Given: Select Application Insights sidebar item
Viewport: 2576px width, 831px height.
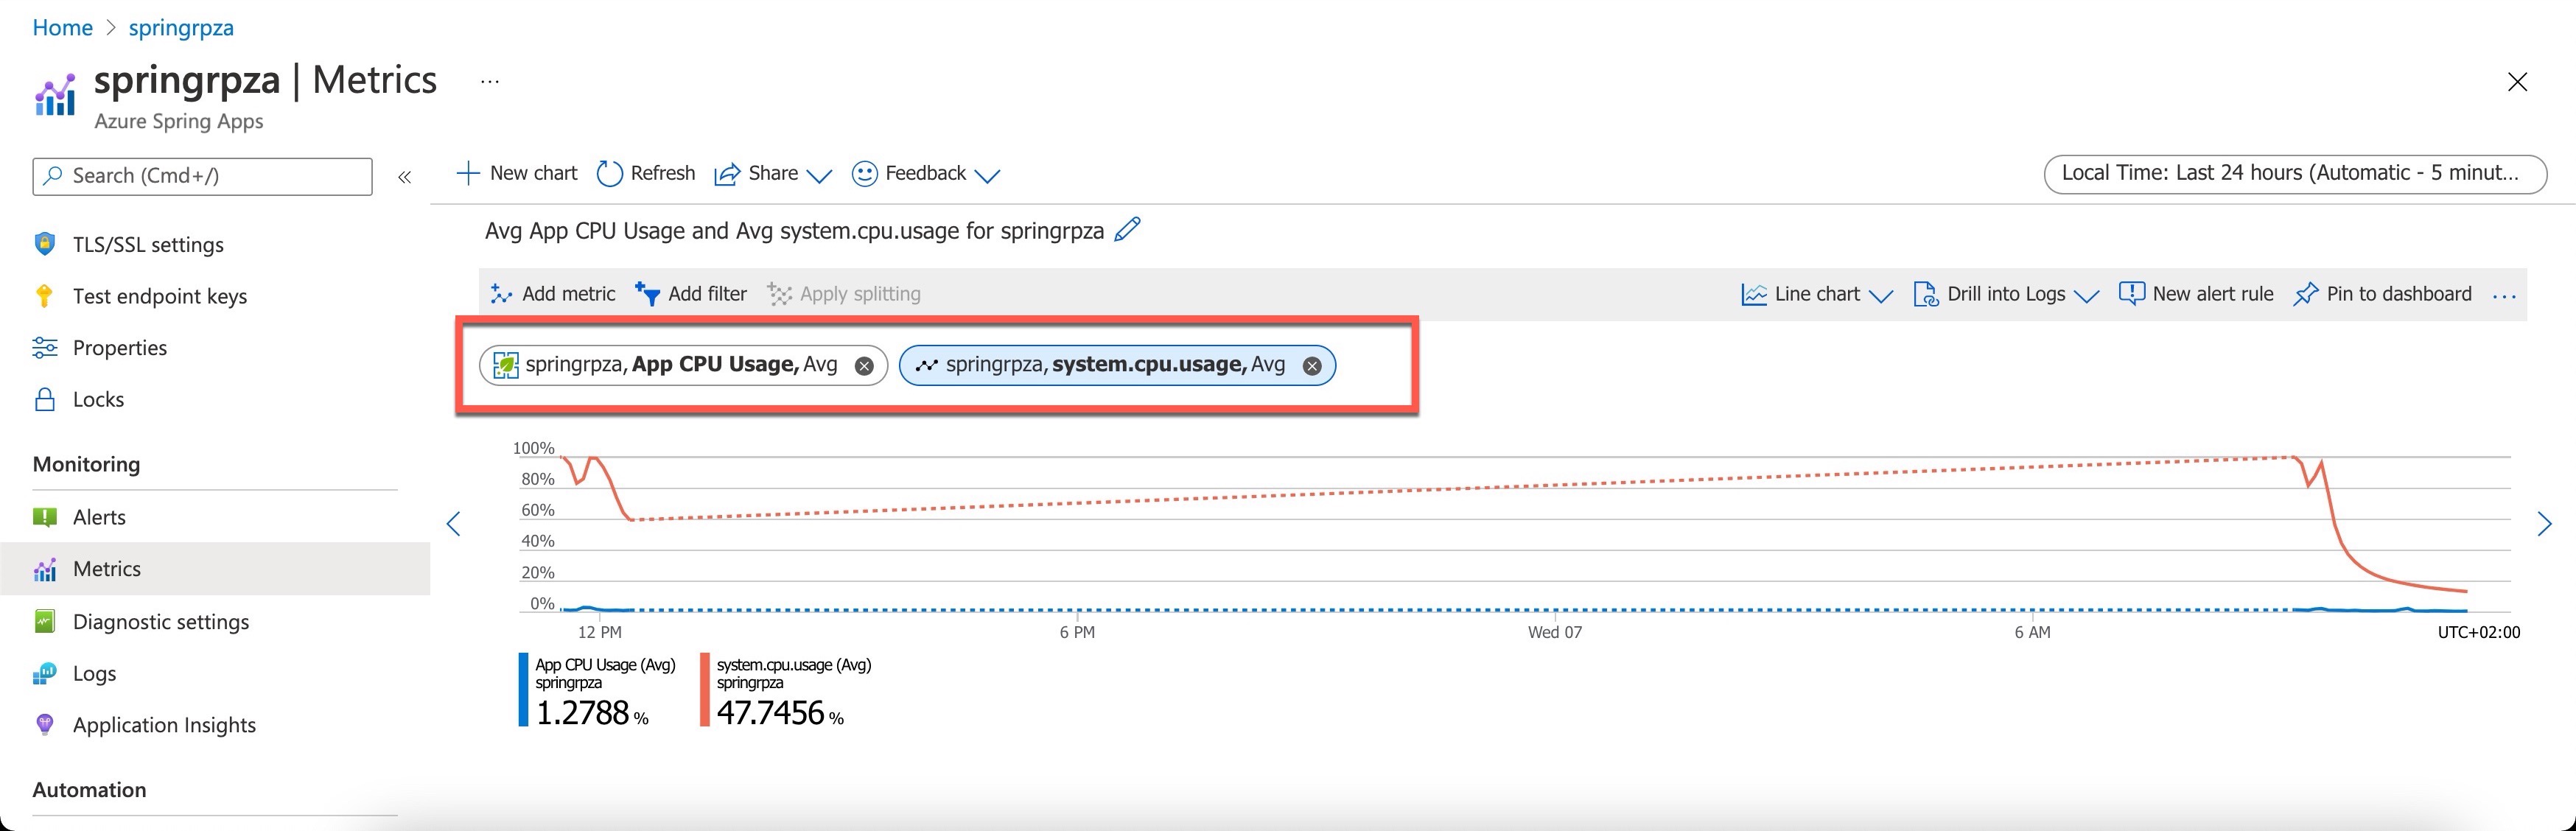Looking at the screenshot, I should (164, 724).
